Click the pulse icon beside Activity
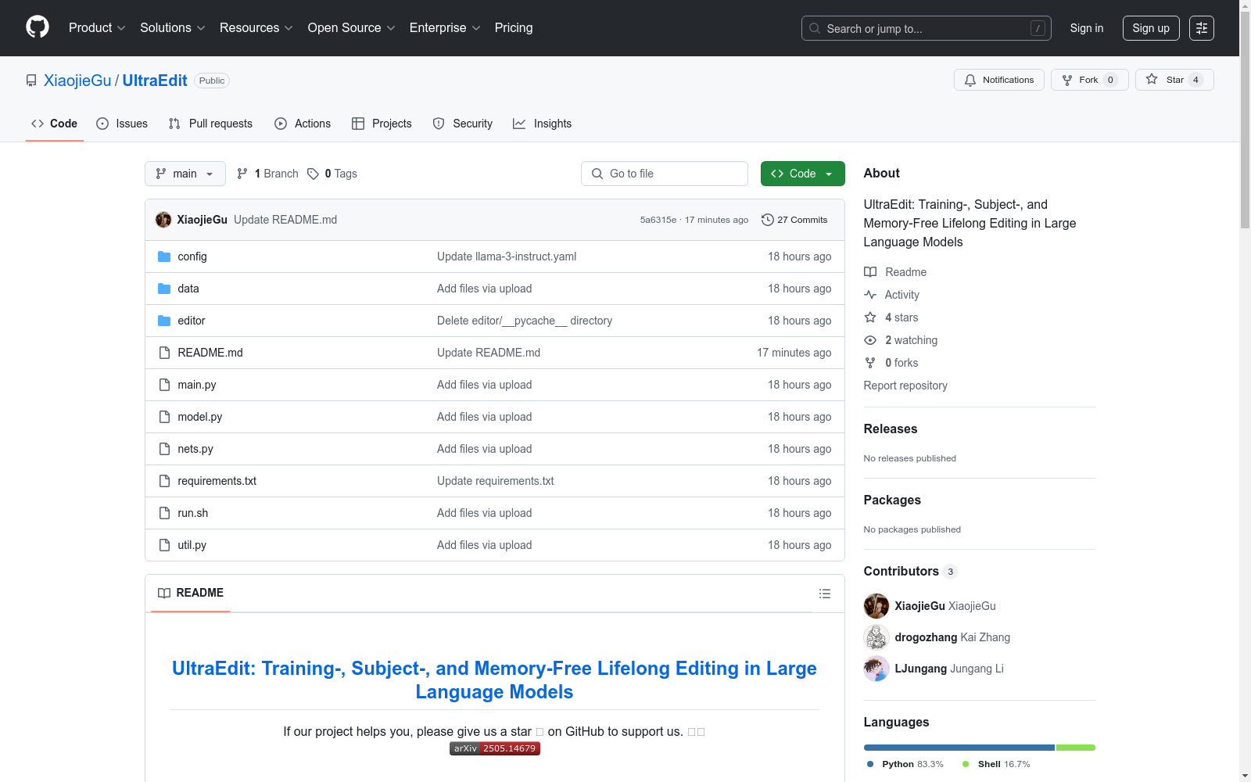1251x782 pixels. [870, 295]
